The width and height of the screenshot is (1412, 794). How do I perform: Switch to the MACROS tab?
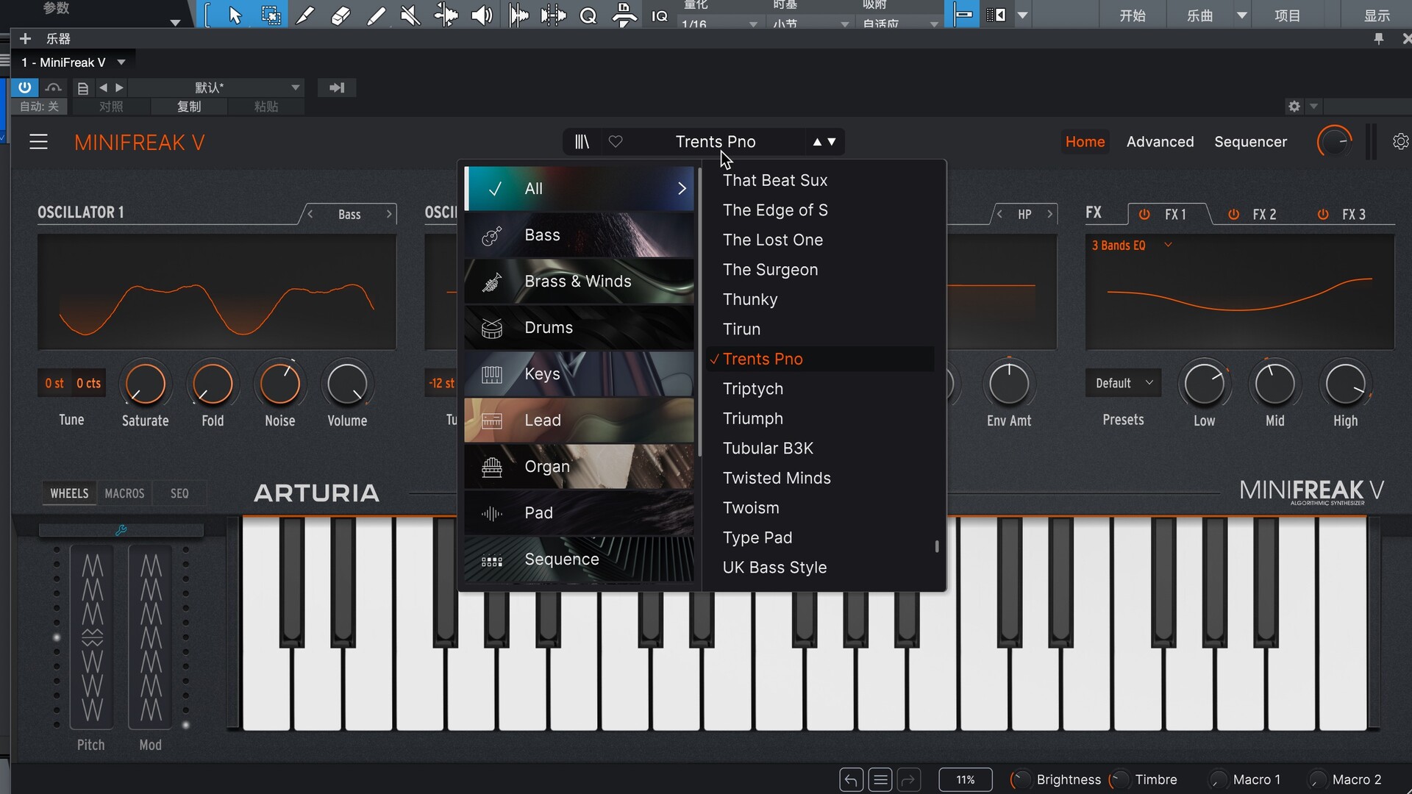[x=124, y=493]
